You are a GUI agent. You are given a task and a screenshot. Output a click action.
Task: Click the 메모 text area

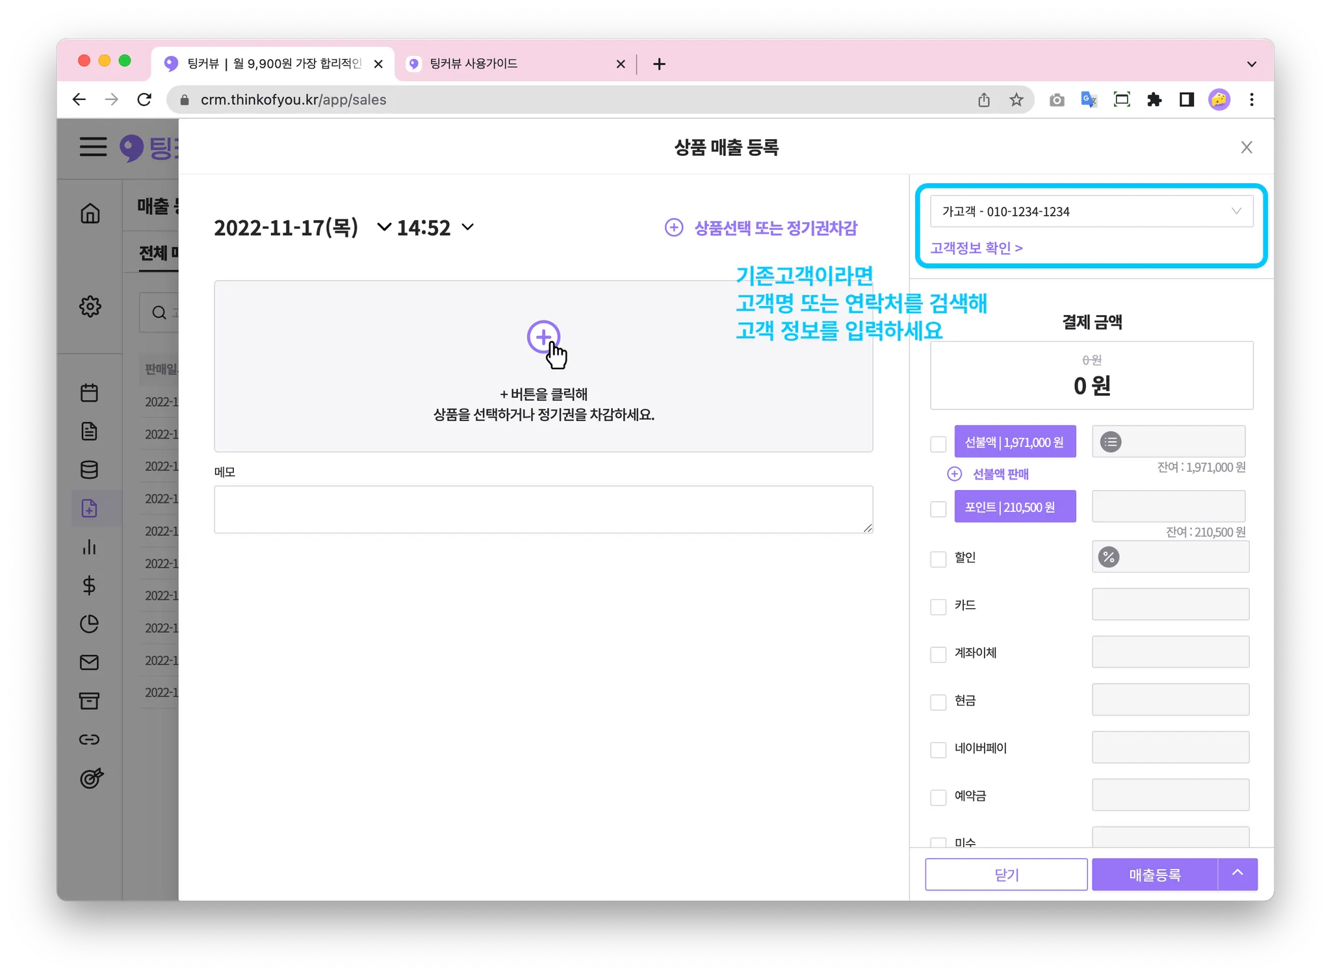pyautogui.click(x=543, y=509)
